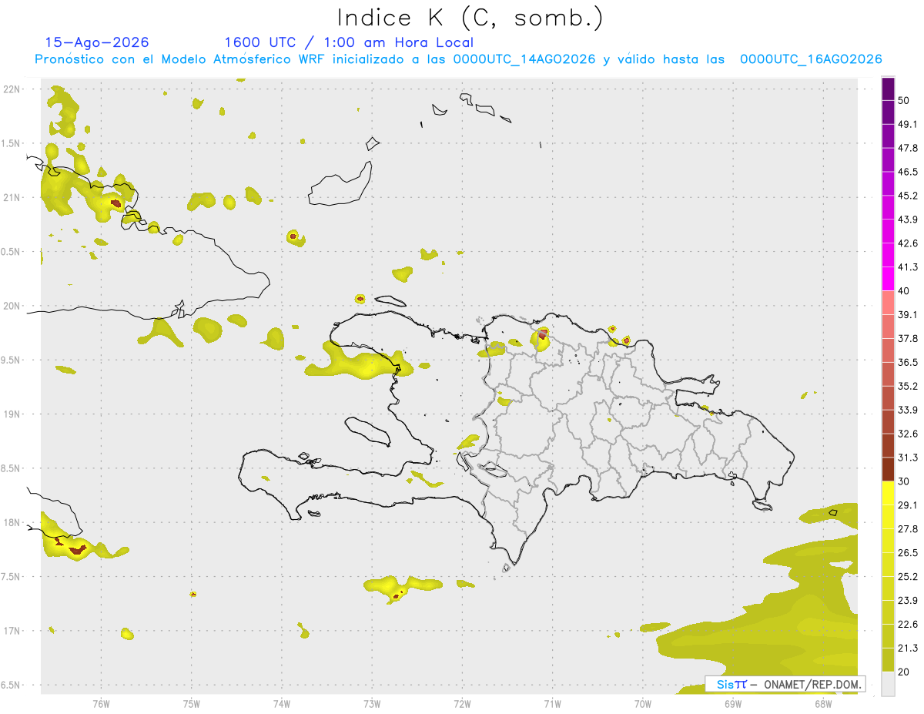Click the "74W" longitude label
Screen dimensions: 924x714
281,704
